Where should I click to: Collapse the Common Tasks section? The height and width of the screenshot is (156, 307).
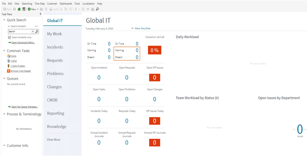click(4, 51)
